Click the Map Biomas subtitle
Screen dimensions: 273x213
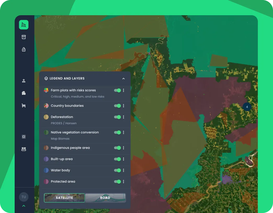(60, 139)
